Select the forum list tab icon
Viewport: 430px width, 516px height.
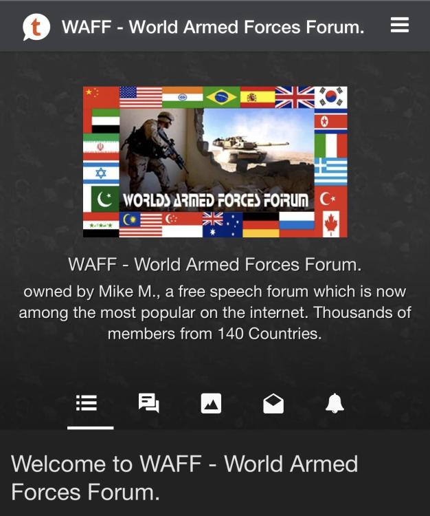(87, 403)
